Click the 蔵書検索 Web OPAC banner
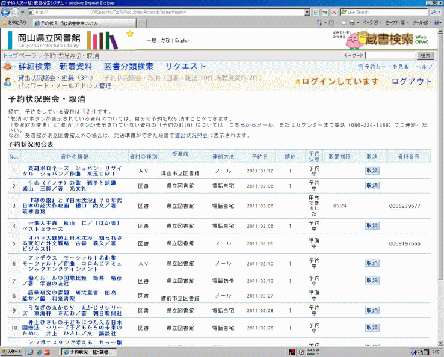Image resolution: width=444 pixels, height=357 pixels. point(381,39)
